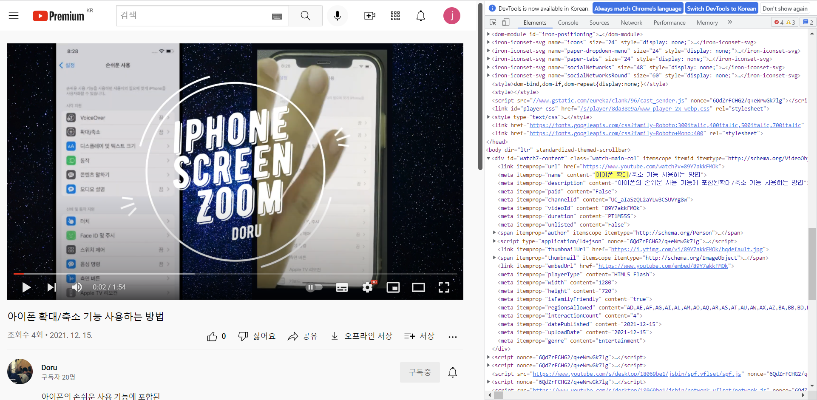Save video offline (오프라인 저장)
Viewport: 817px width, 400px height.
[361, 336]
